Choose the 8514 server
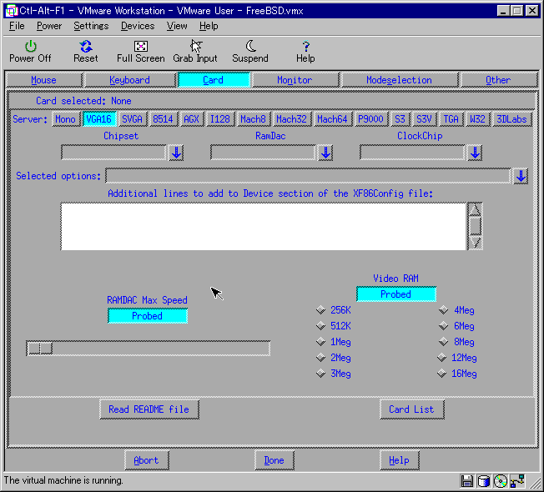The height and width of the screenshot is (492, 544). (x=163, y=119)
